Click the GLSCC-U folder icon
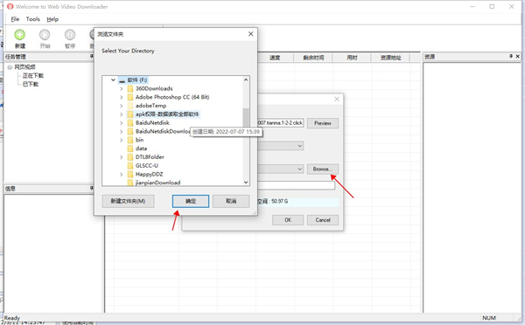Screen dimensions: 525x325 [x=130, y=165]
